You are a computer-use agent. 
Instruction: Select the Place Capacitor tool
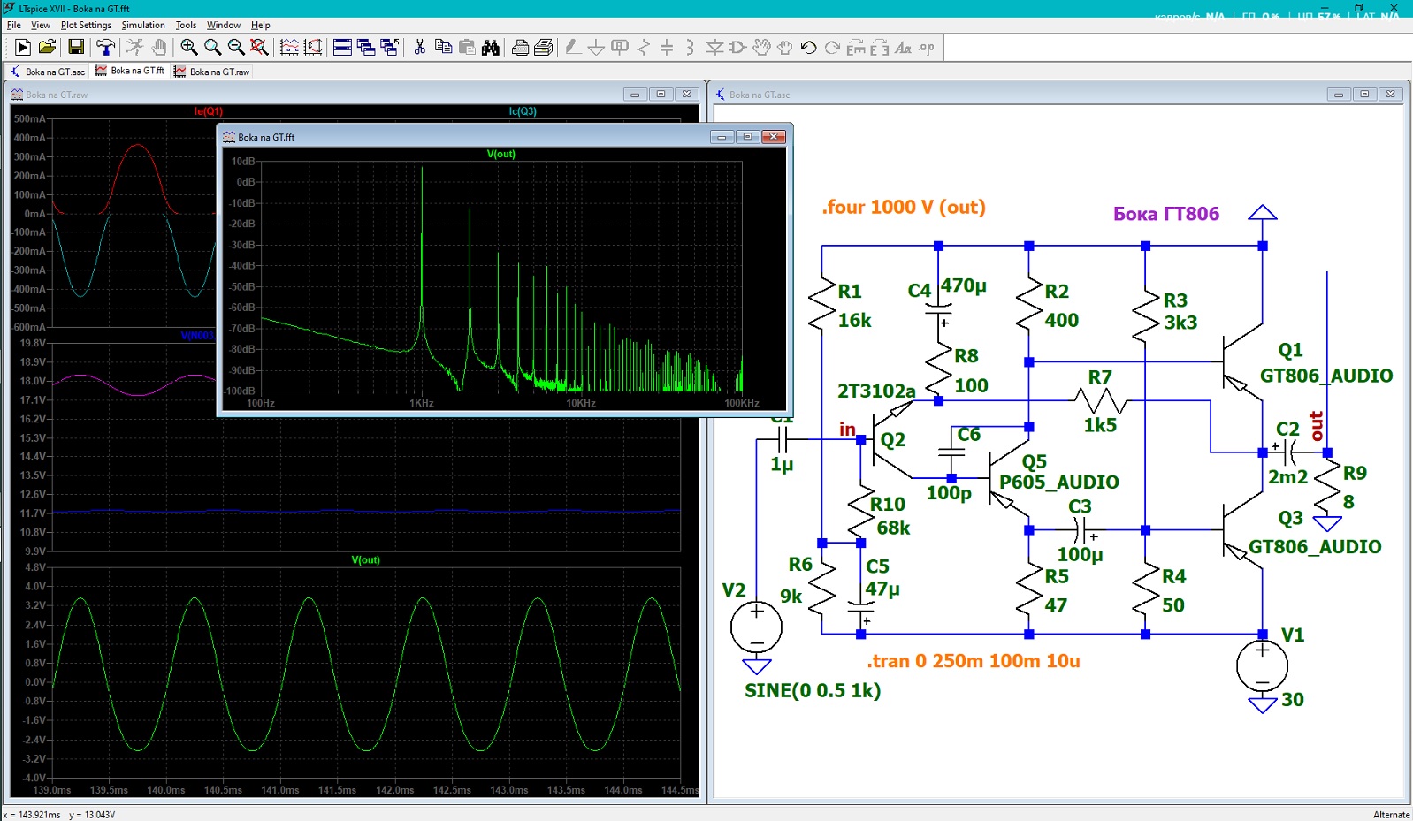click(x=668, y=48)
